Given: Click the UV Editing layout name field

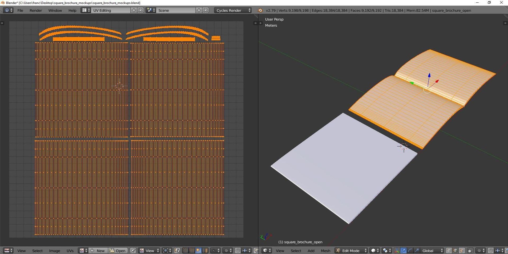Looking at the screenshot, I should coord(111,10).
